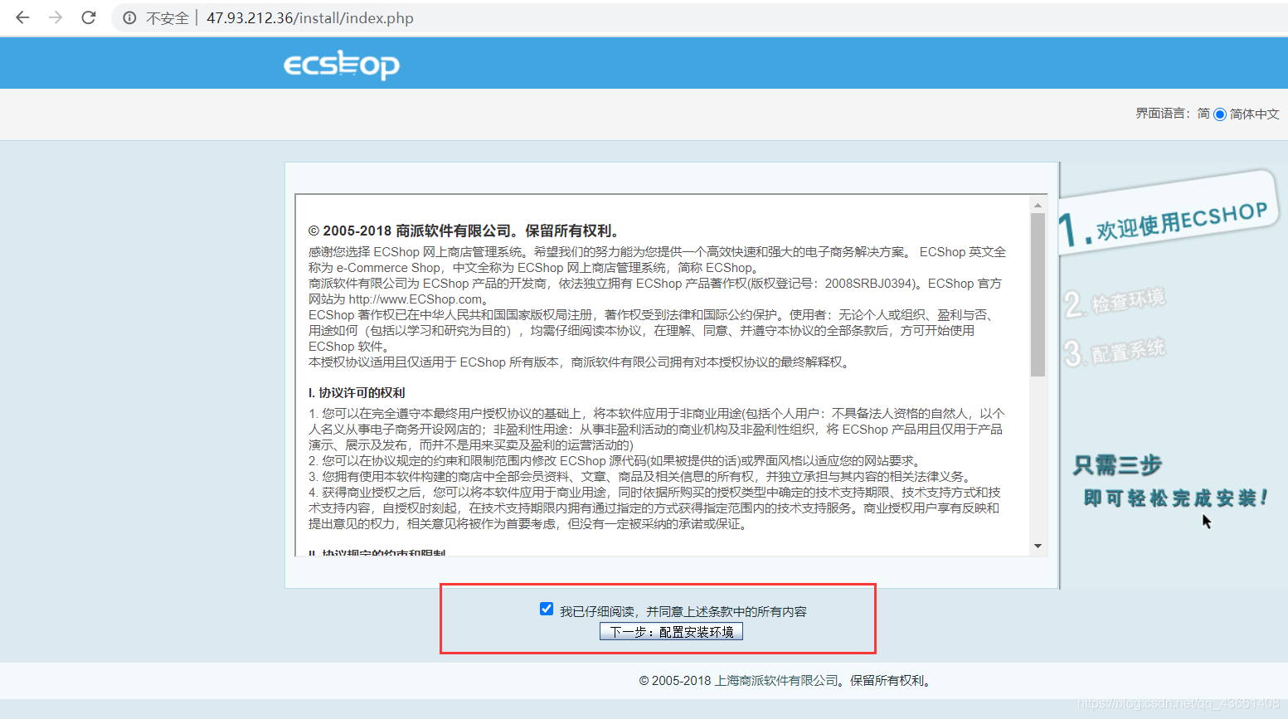1288x719 pixels.
Task: Click step 2 检查环境 label
Action: point(1115,302)
